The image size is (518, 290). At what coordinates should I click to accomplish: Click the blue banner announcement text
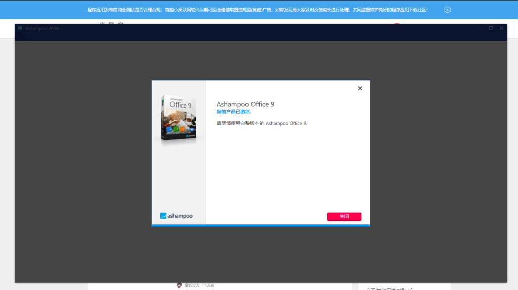point(257,10)
